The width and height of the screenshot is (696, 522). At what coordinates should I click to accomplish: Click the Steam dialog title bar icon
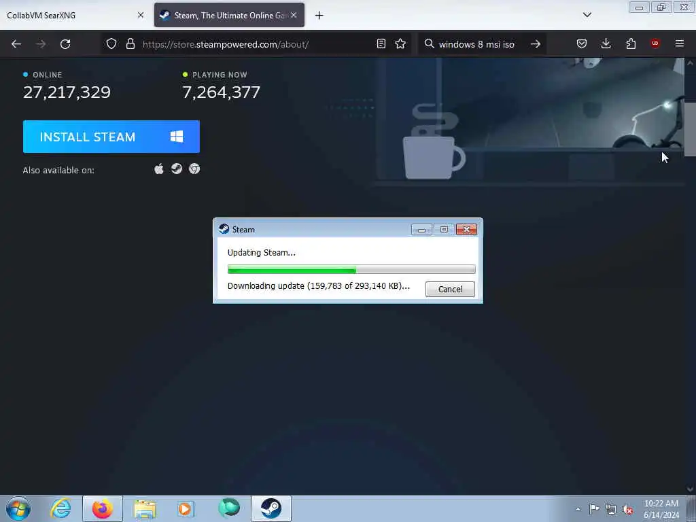click(x=224, y=229)
